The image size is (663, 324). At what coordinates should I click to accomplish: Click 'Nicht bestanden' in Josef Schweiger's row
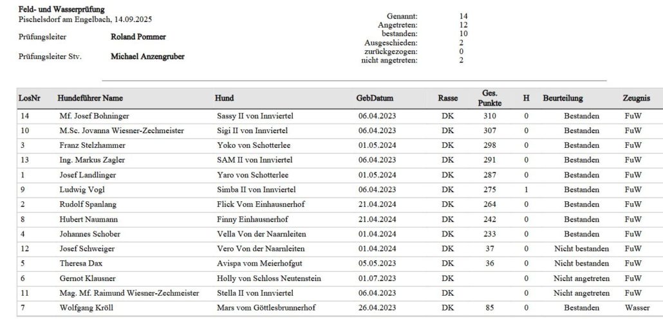(582, 249)
